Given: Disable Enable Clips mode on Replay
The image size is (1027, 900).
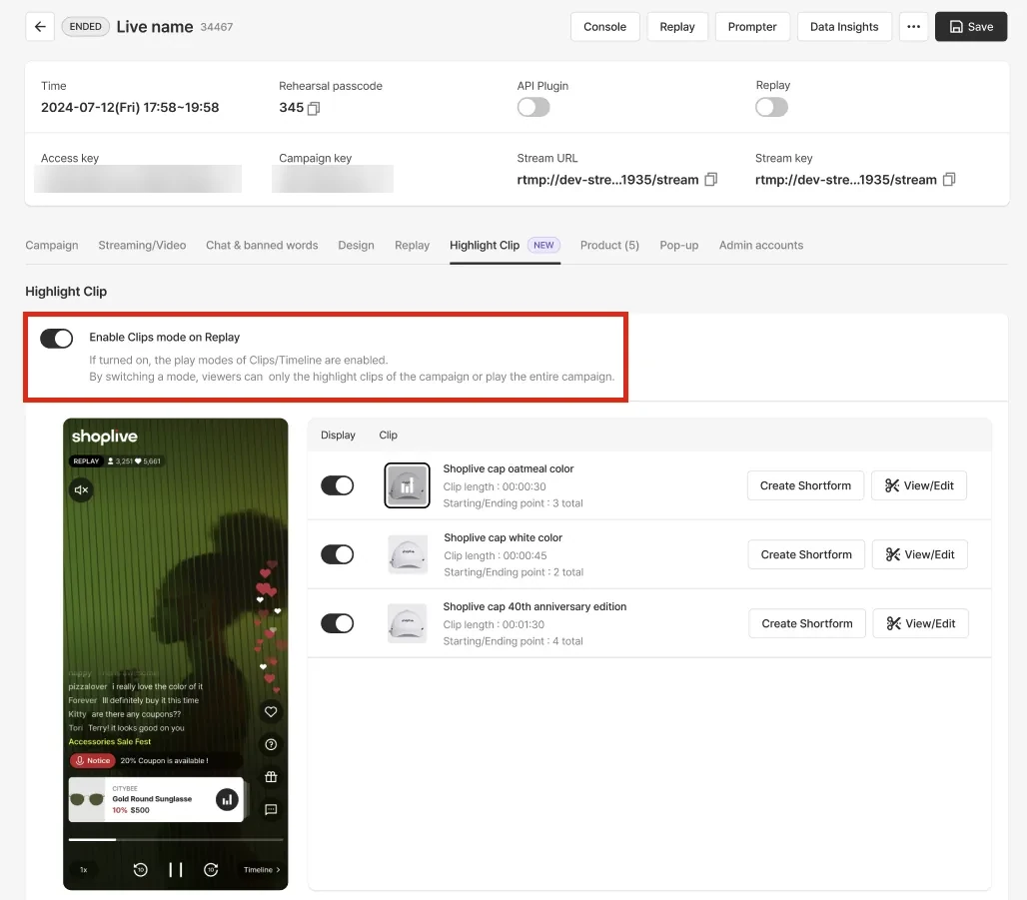Looking at the screenshot, I should point(56,339).
